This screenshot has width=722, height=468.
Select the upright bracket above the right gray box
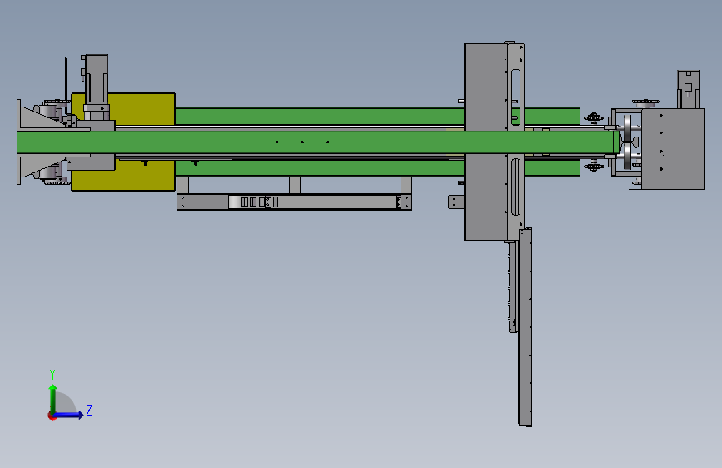coord(689,89)
